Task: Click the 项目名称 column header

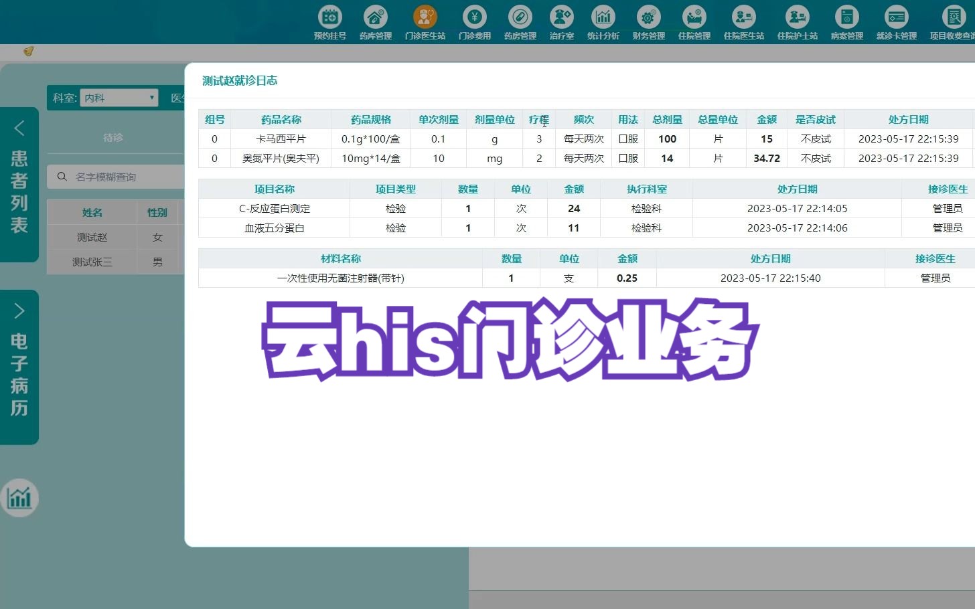Action: (275, 189)
